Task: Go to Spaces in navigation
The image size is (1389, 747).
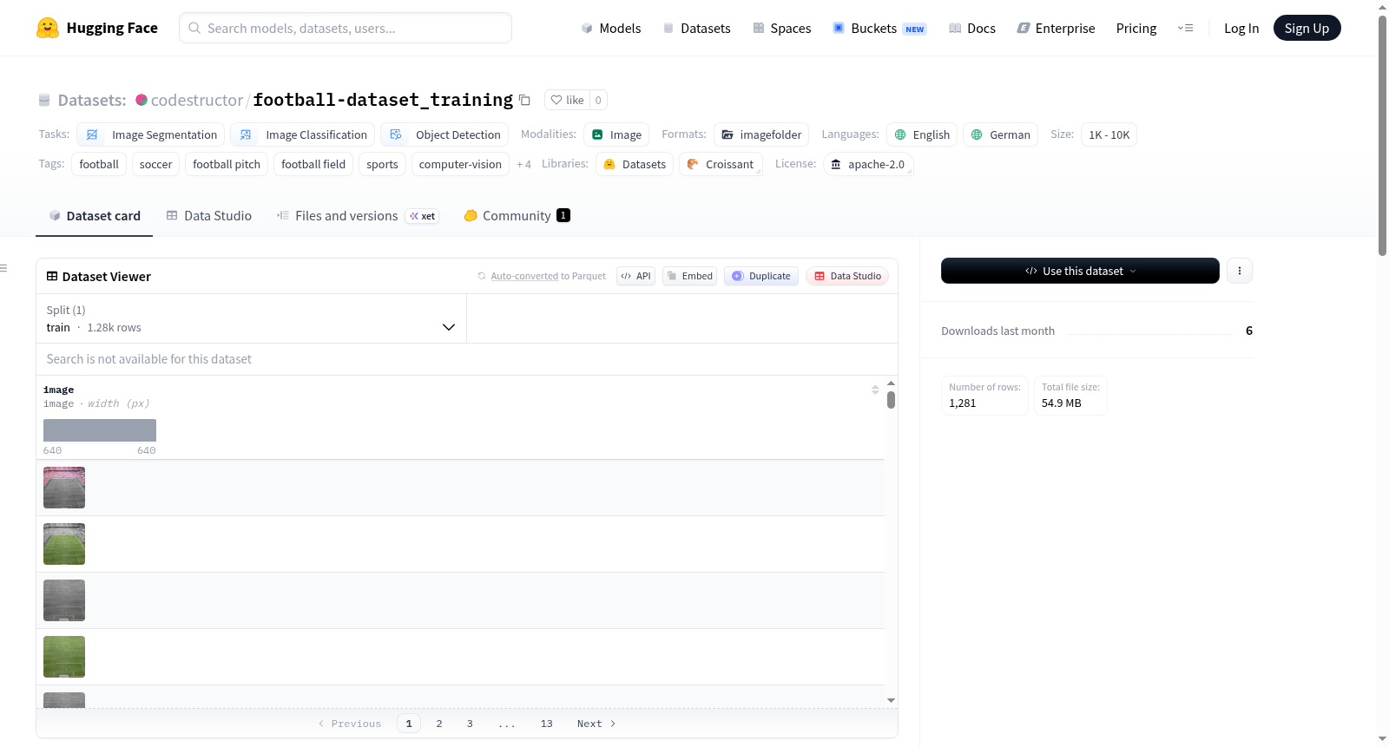Action: pyautogui.click(x=782, y=28)
